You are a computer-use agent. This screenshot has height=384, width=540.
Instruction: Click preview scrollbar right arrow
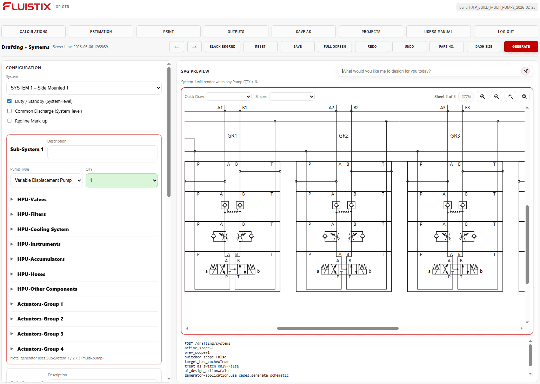(x=521, y=329)
